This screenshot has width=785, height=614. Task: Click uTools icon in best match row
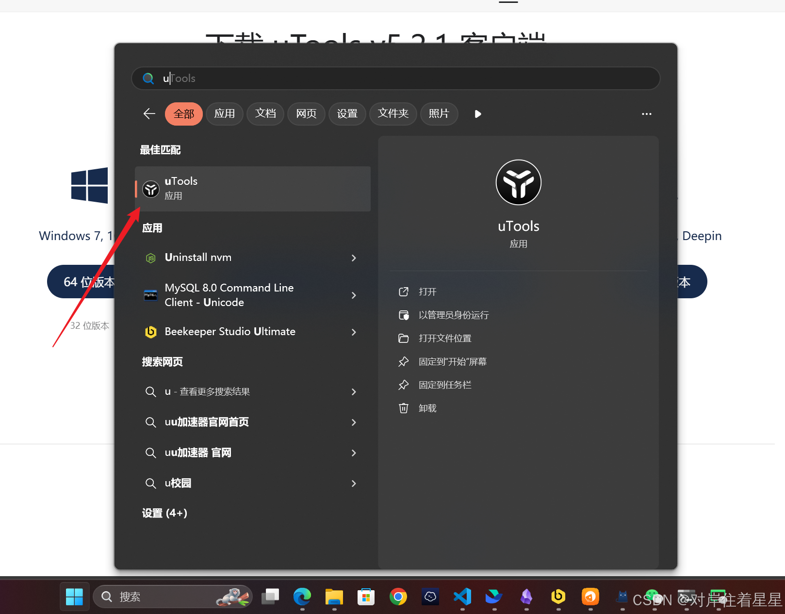tap(151, 189)
